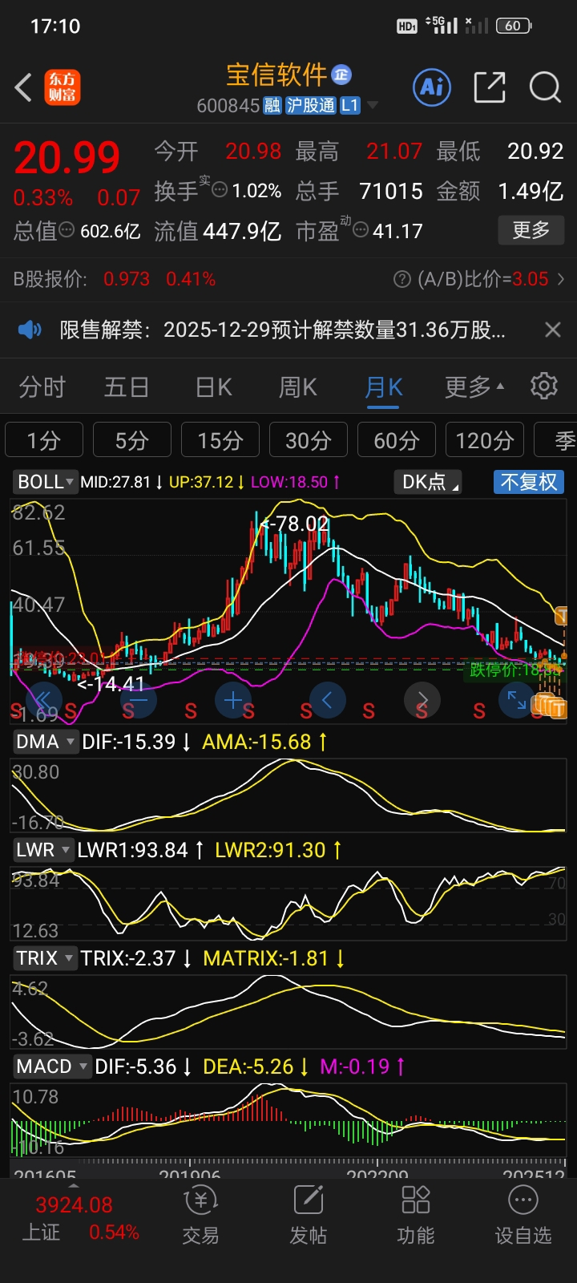Open the BOLL indicator dropdown
This screenshot has width=577, height=1283.
[45, 482]
